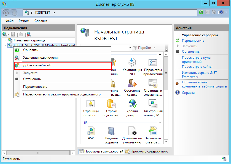The width and height of the screenshot is (231, 164).
Task: Click the breadcrumb arrow after KSDBTEST
Action: (x=54, y=13)
